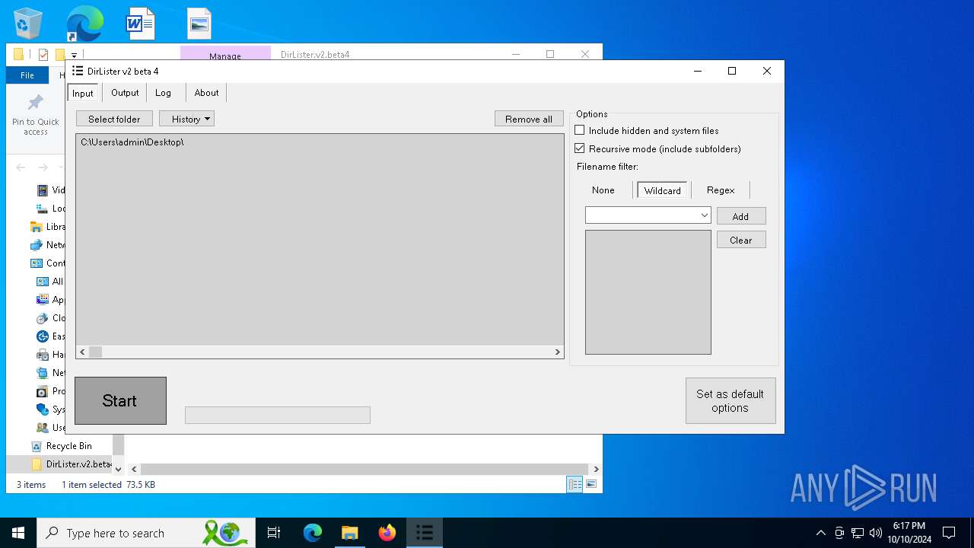Click the DirLister title bar list icon
Screen dimensions: 974x548
tap(77, 71)
